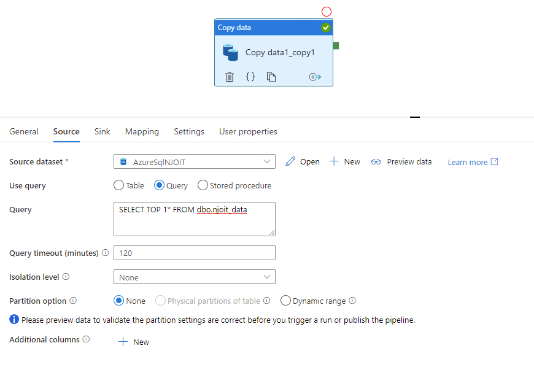The height and width of the screenshot is (370, 534).
Task: Select Physical partitions of table option
Action: (x=160, y=301)
